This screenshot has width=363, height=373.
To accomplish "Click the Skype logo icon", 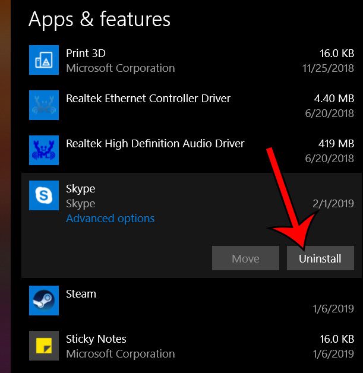I will click(x=44, y=195).
